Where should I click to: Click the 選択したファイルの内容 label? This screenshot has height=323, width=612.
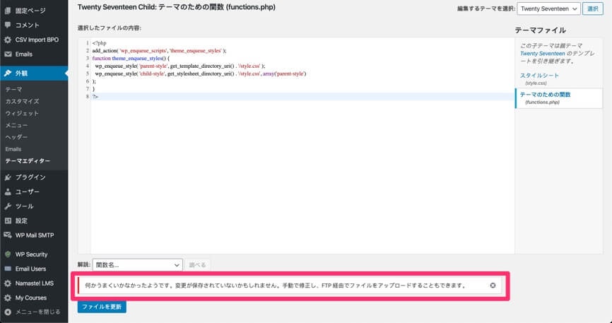(110, 28)
